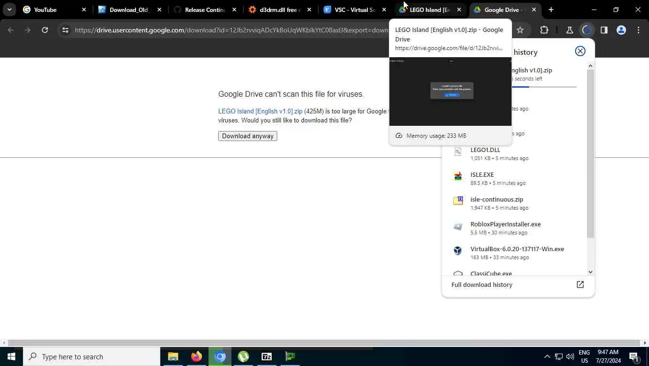View site information icon in address bar

pos(65,30)
